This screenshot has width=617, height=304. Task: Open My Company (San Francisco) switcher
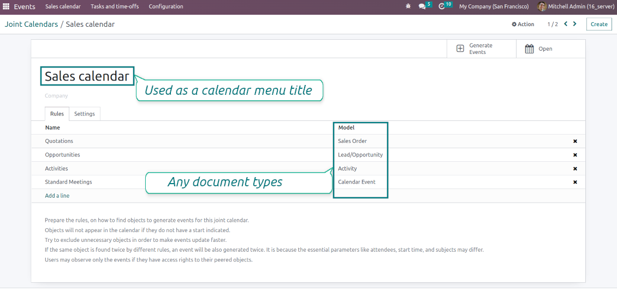pos(494,7)
